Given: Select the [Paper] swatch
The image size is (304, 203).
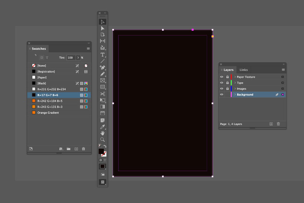Looking at the screenshot, I should (59, 77).
